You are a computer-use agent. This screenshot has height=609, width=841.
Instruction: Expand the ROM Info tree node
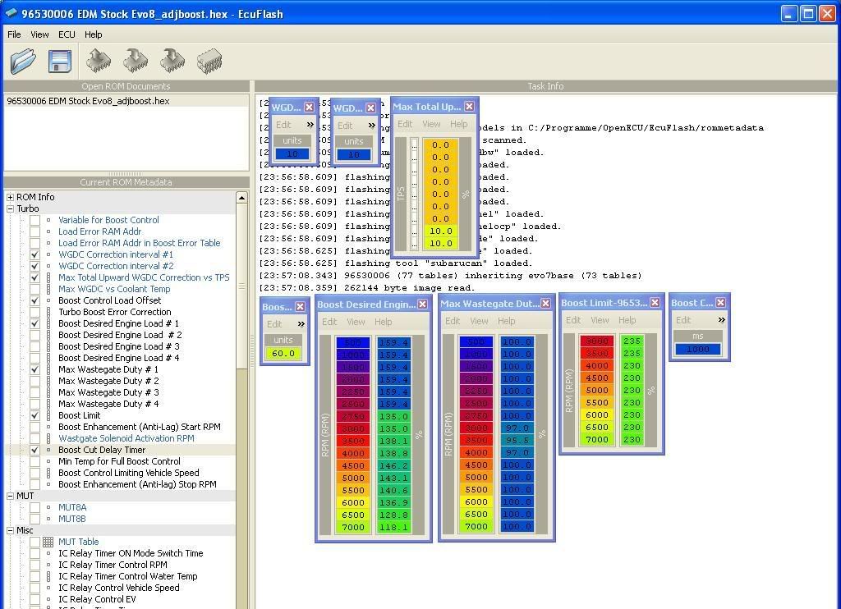[10, 197]
